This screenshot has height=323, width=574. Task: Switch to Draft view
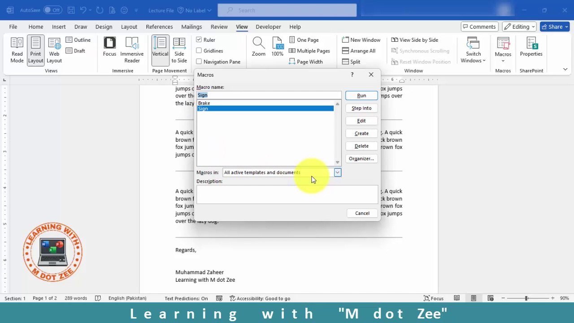[x=75, y=51]
